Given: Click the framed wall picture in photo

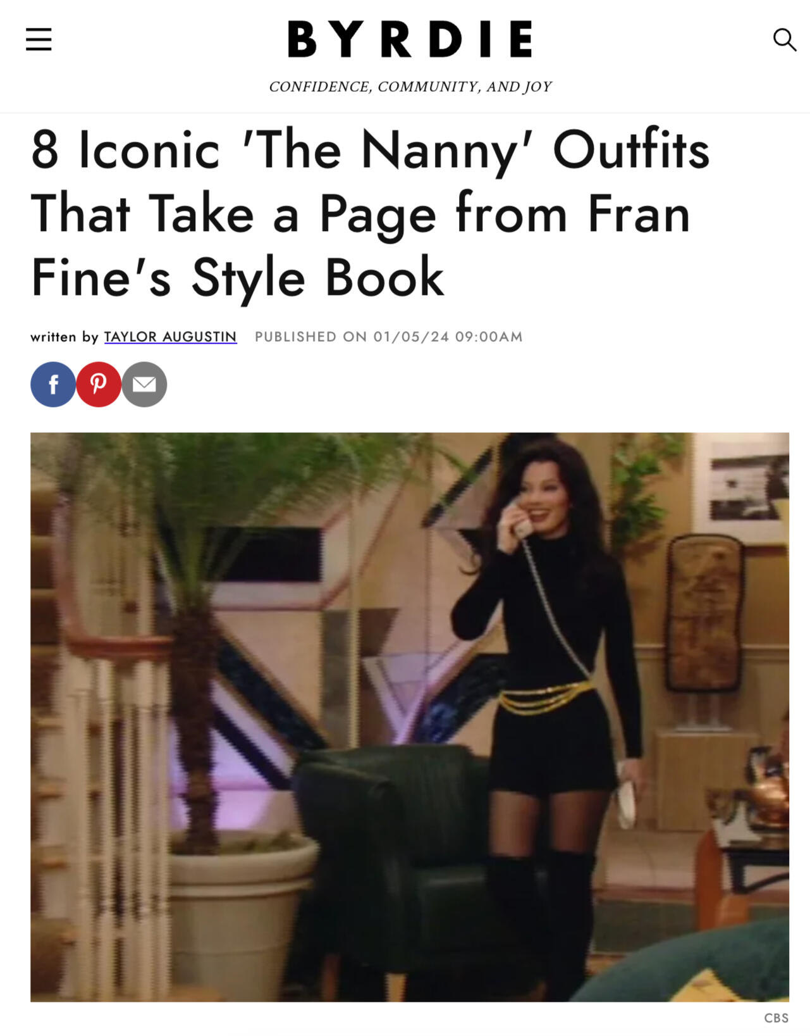Looking at the screenshot, I should 741,485.
